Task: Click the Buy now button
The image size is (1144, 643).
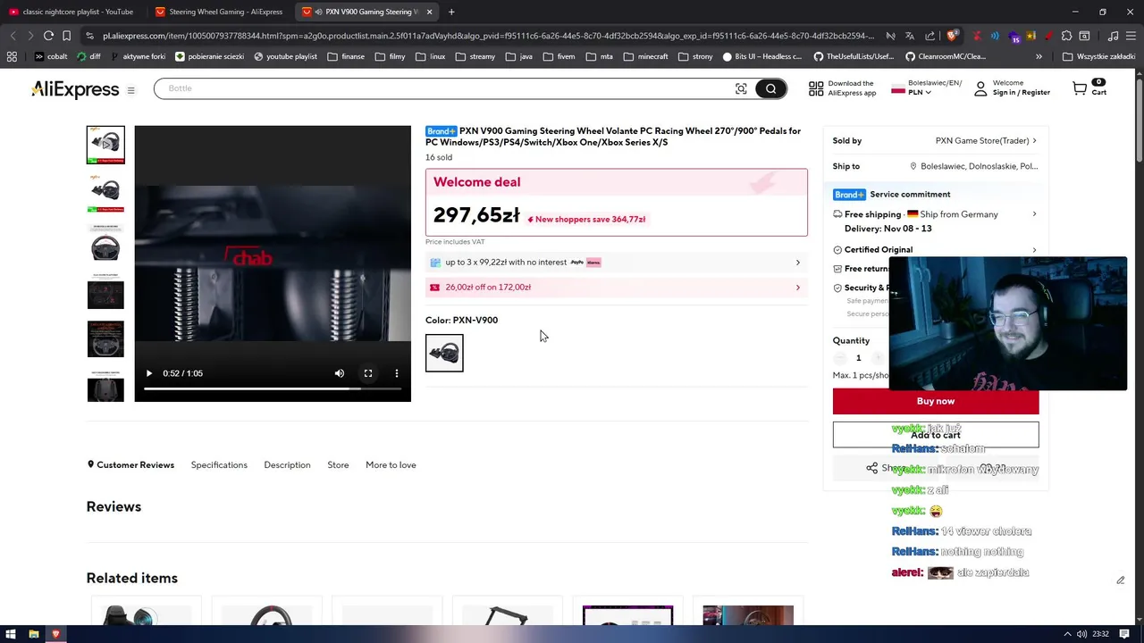Action: (x=936, y=401)
